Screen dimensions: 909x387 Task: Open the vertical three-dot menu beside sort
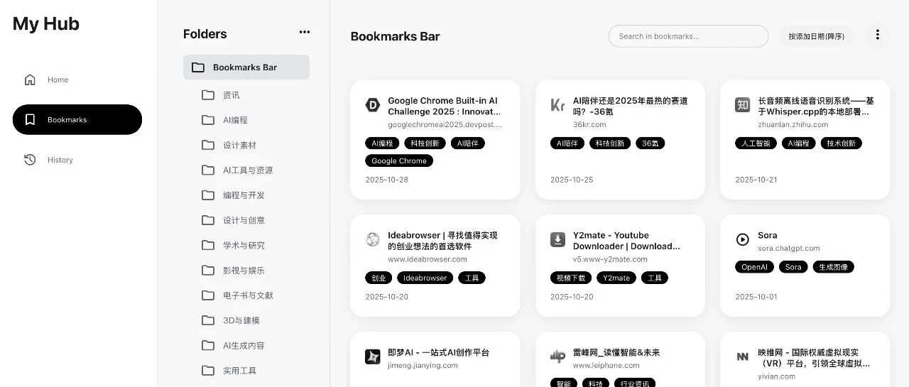coord(877,36)
